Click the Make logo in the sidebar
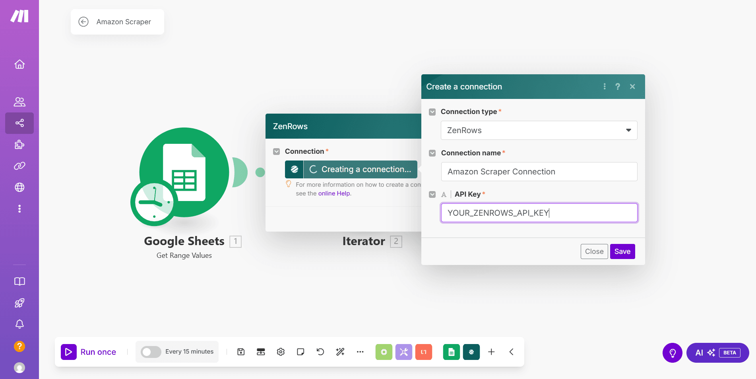The height and width of the screenshot is (379, 756). click(19, 16)
